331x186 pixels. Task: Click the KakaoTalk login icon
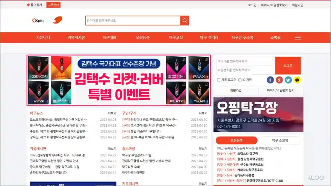click(x=297, y=80)
